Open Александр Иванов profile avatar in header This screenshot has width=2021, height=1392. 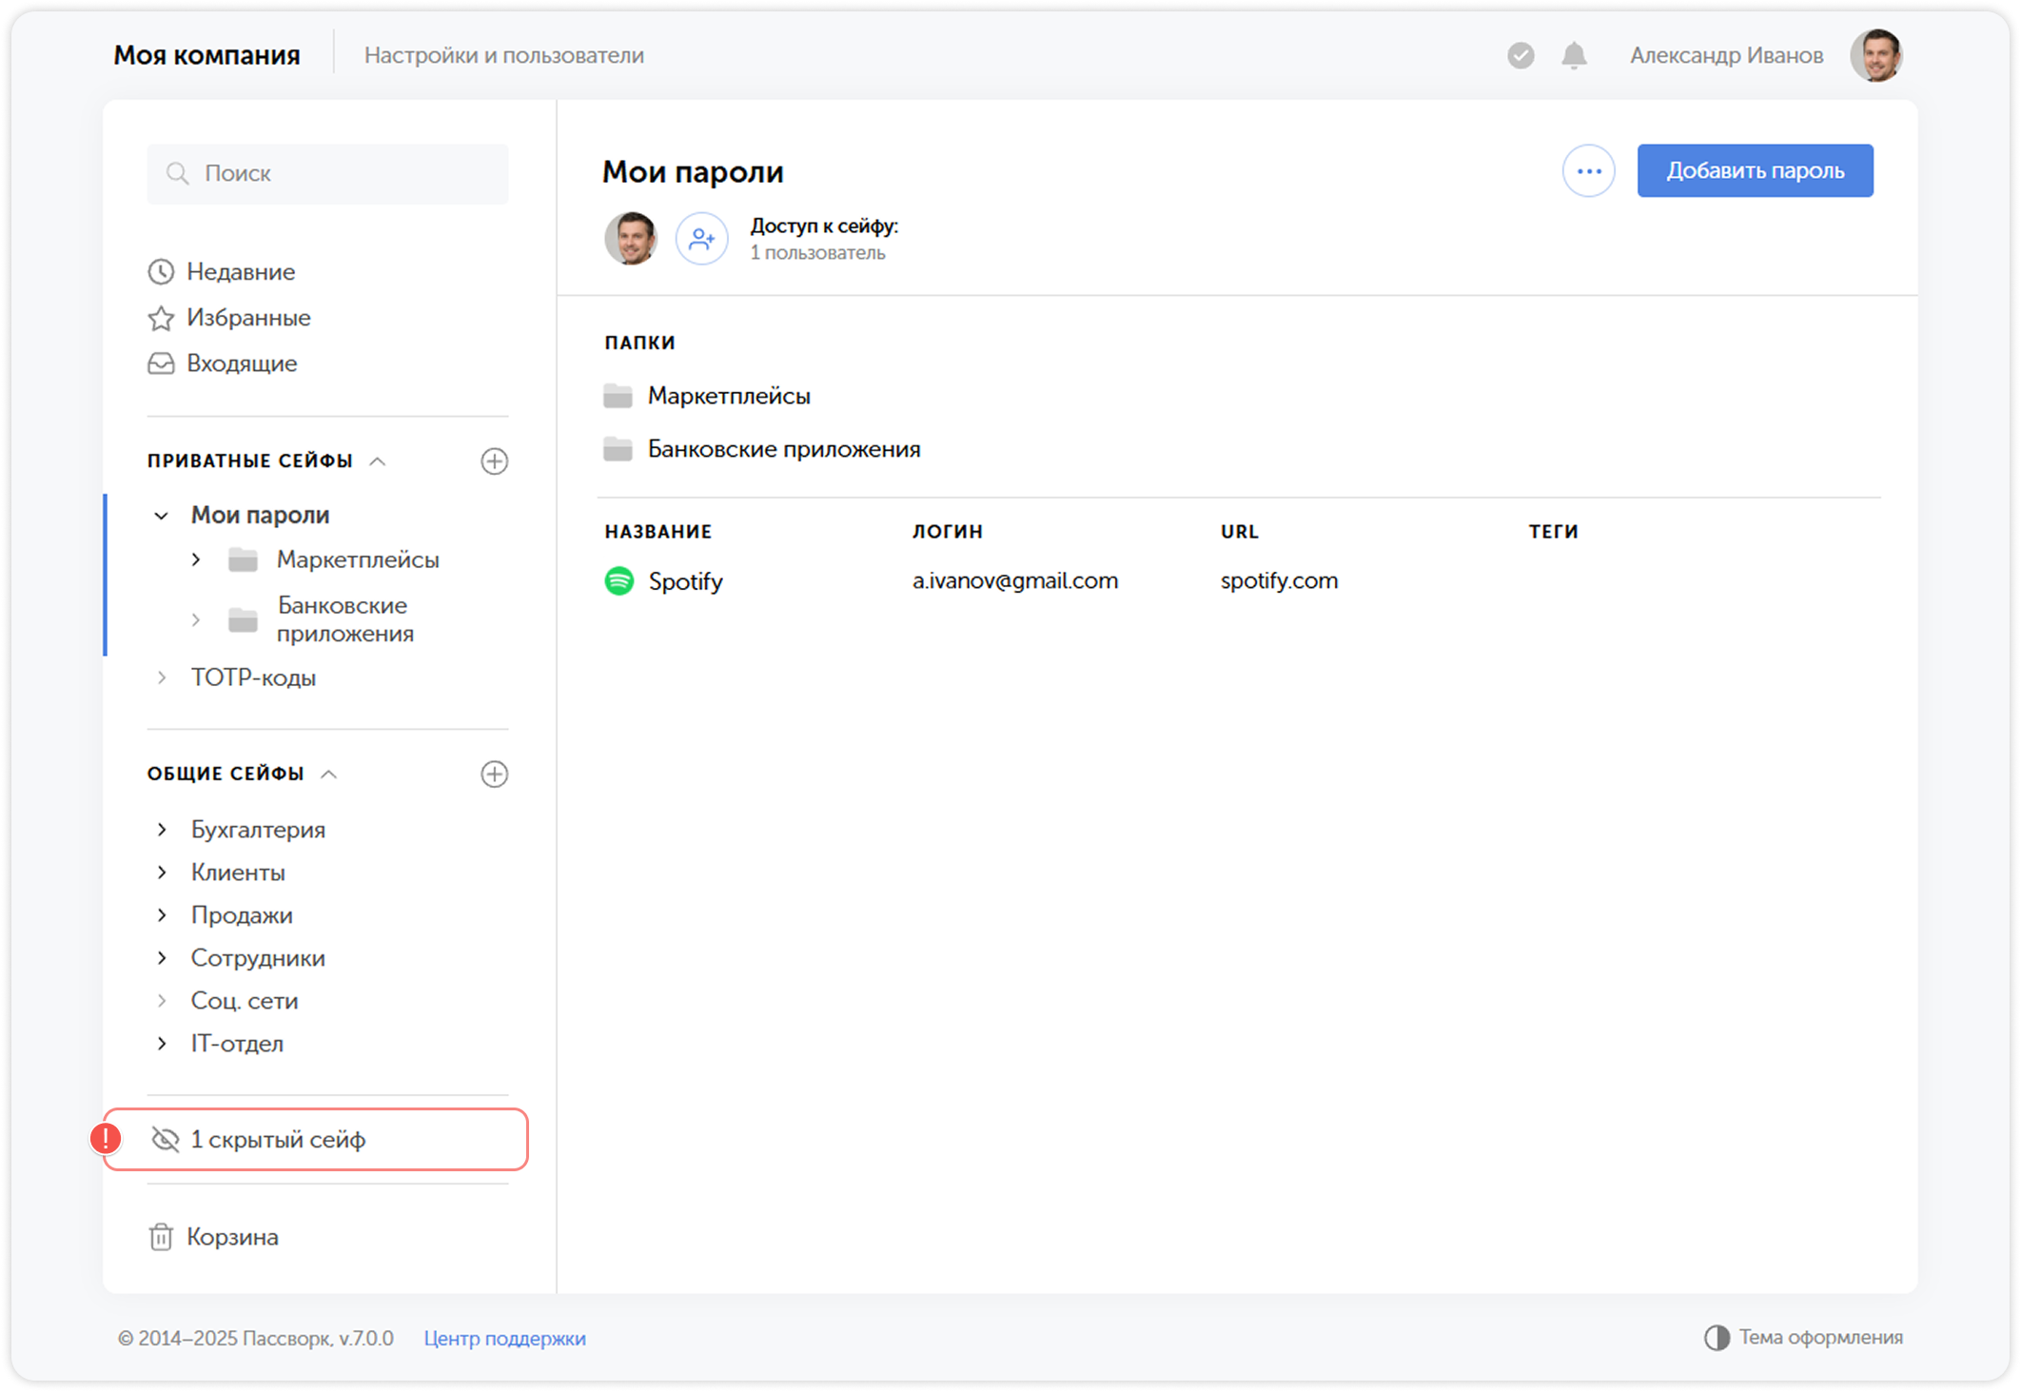pos(1875,55)
